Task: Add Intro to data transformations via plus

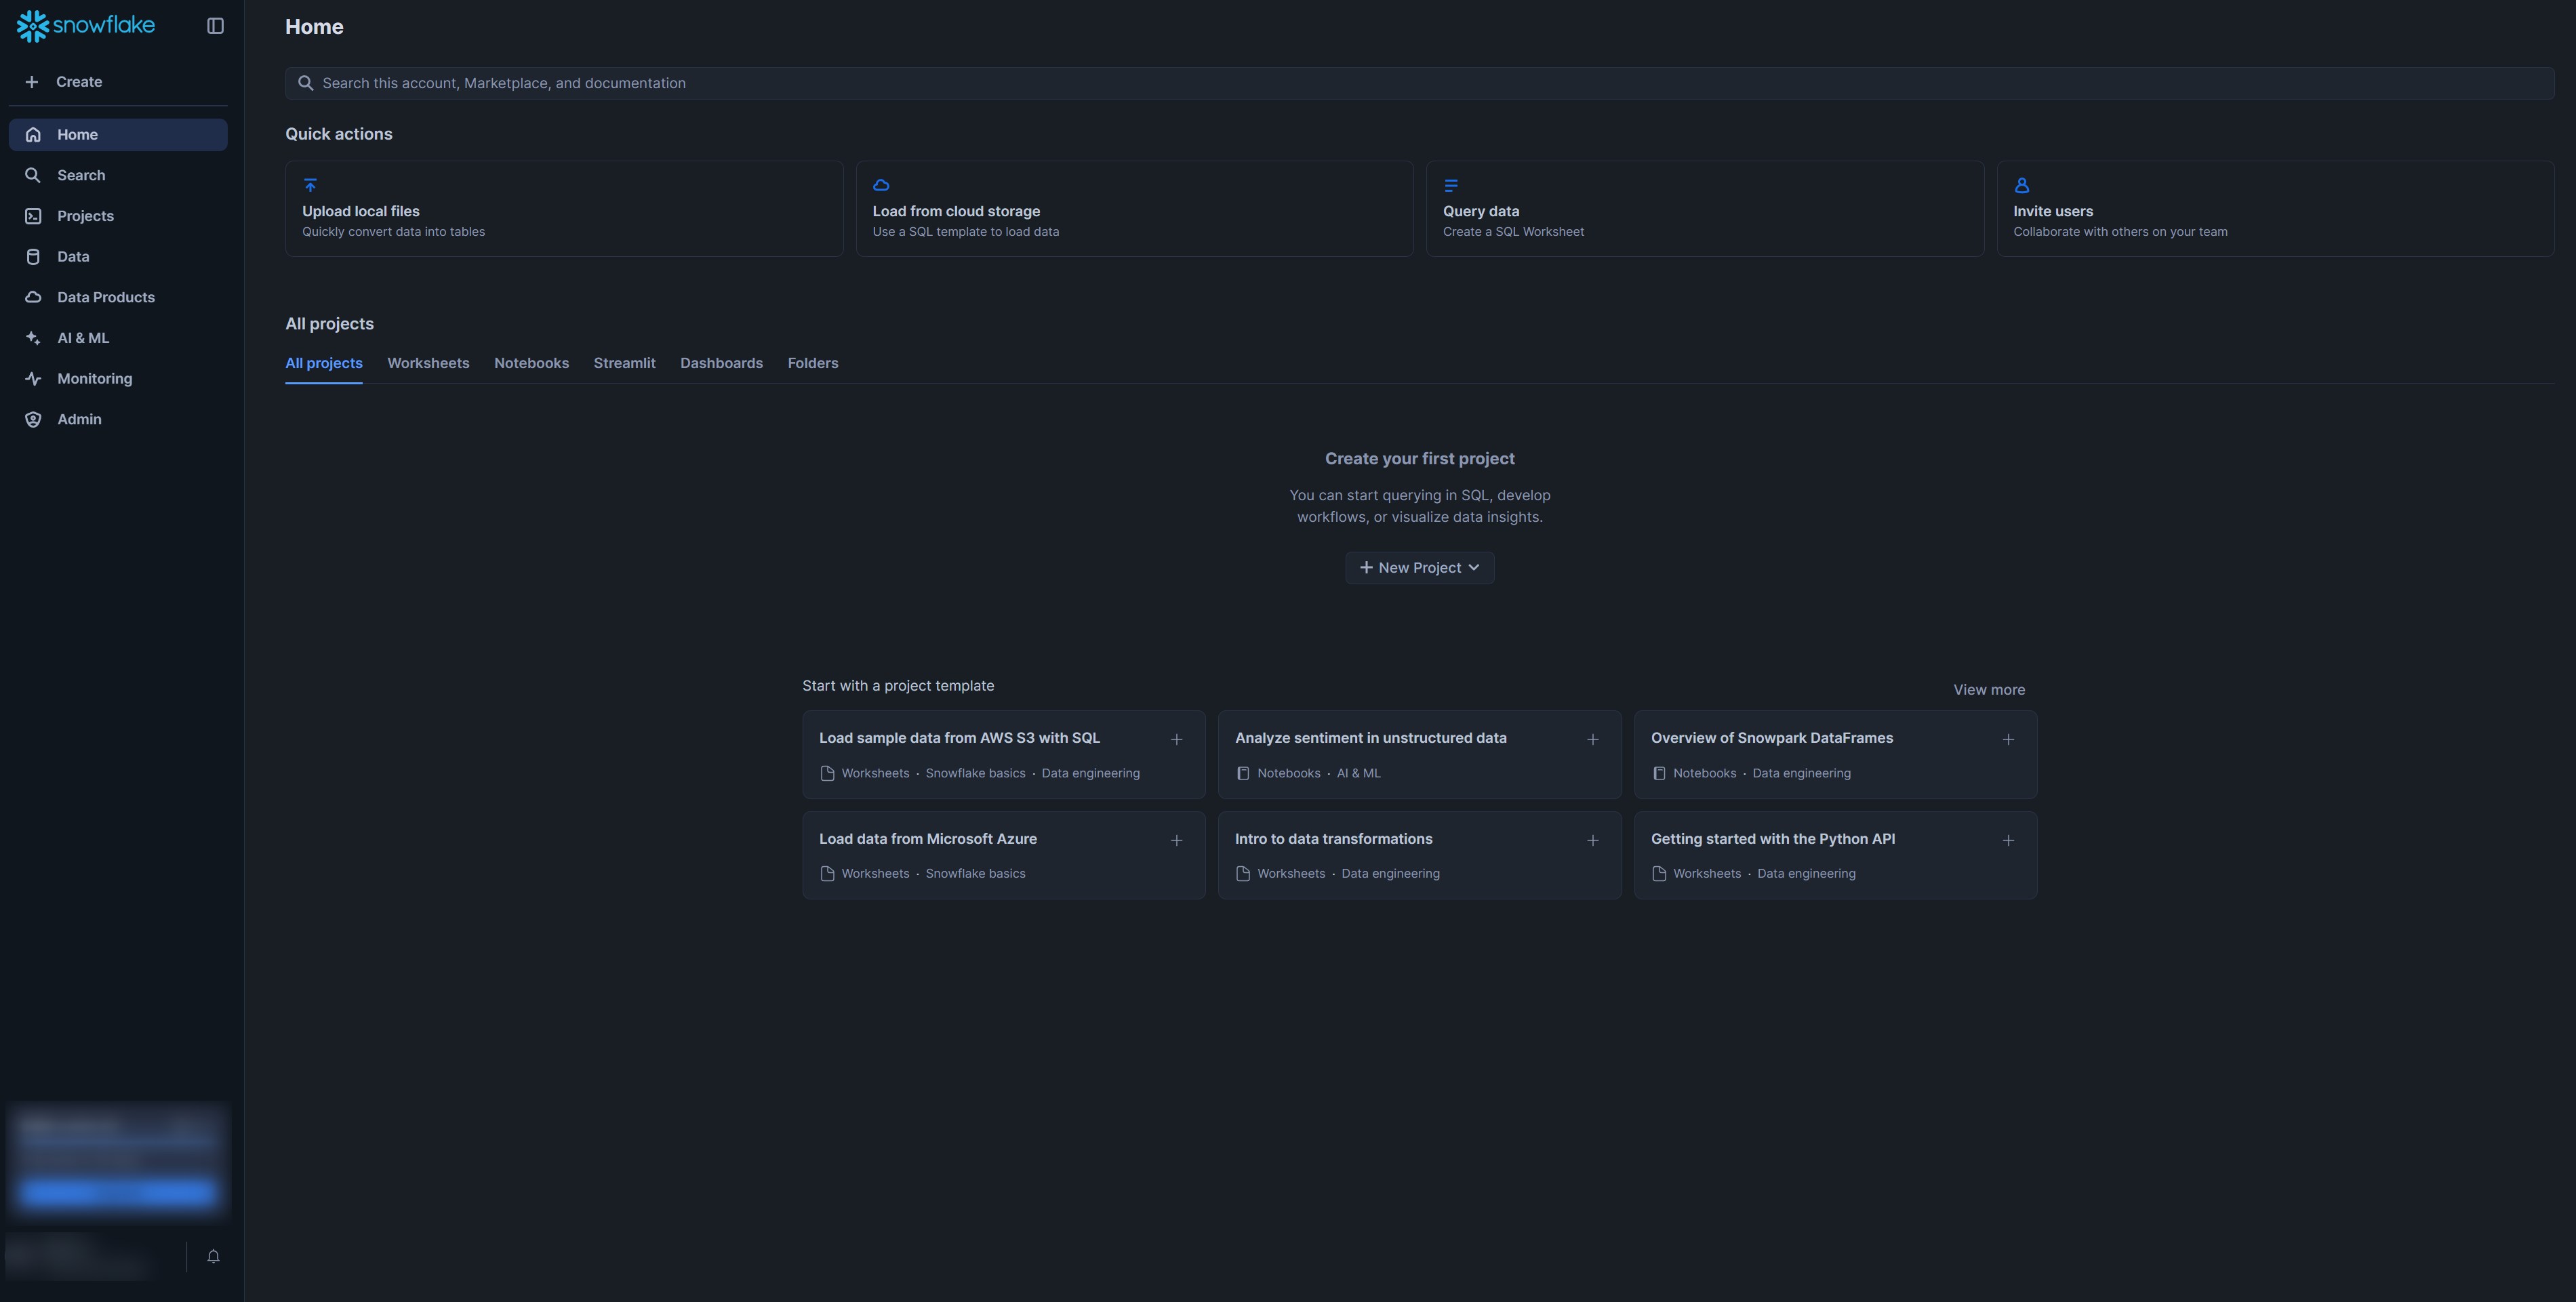Action: point(1592,841)
